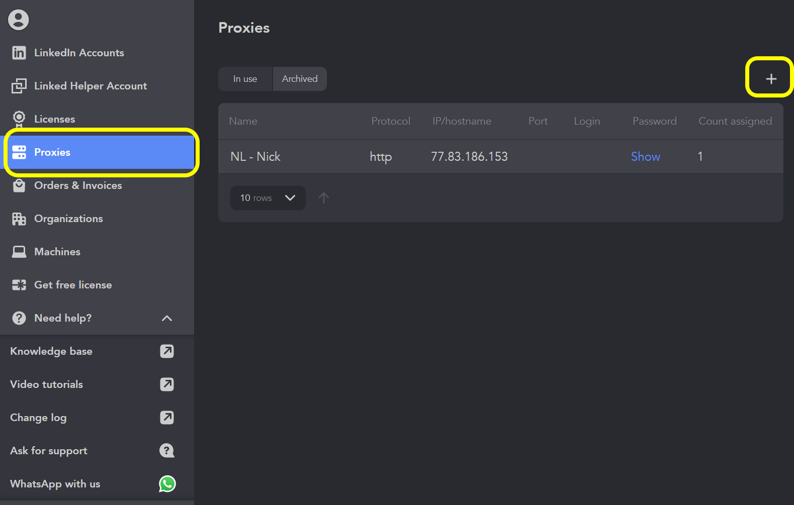Open the Knowledge base external link icon

point(167,351)
